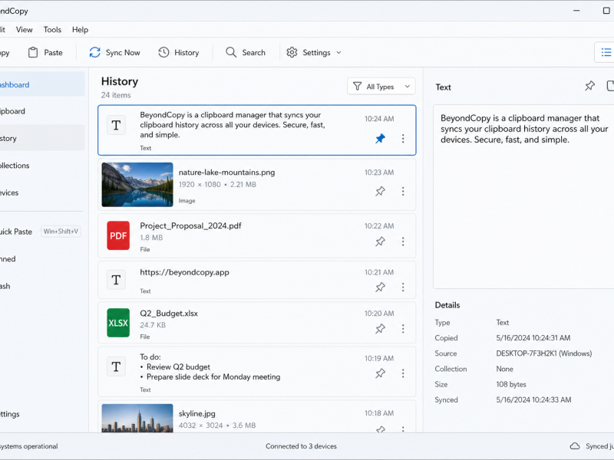Click Quick Paste in the sidebar

[16, 232]
